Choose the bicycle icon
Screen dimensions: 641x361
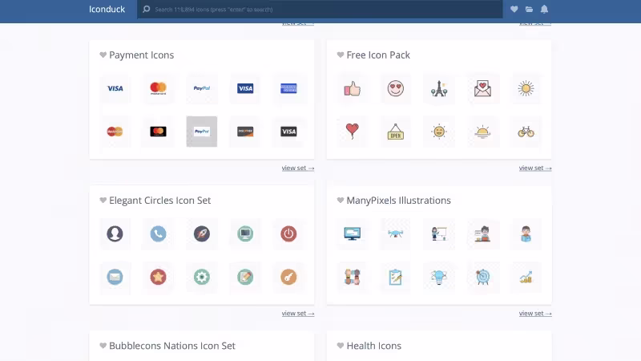(526, 132)
